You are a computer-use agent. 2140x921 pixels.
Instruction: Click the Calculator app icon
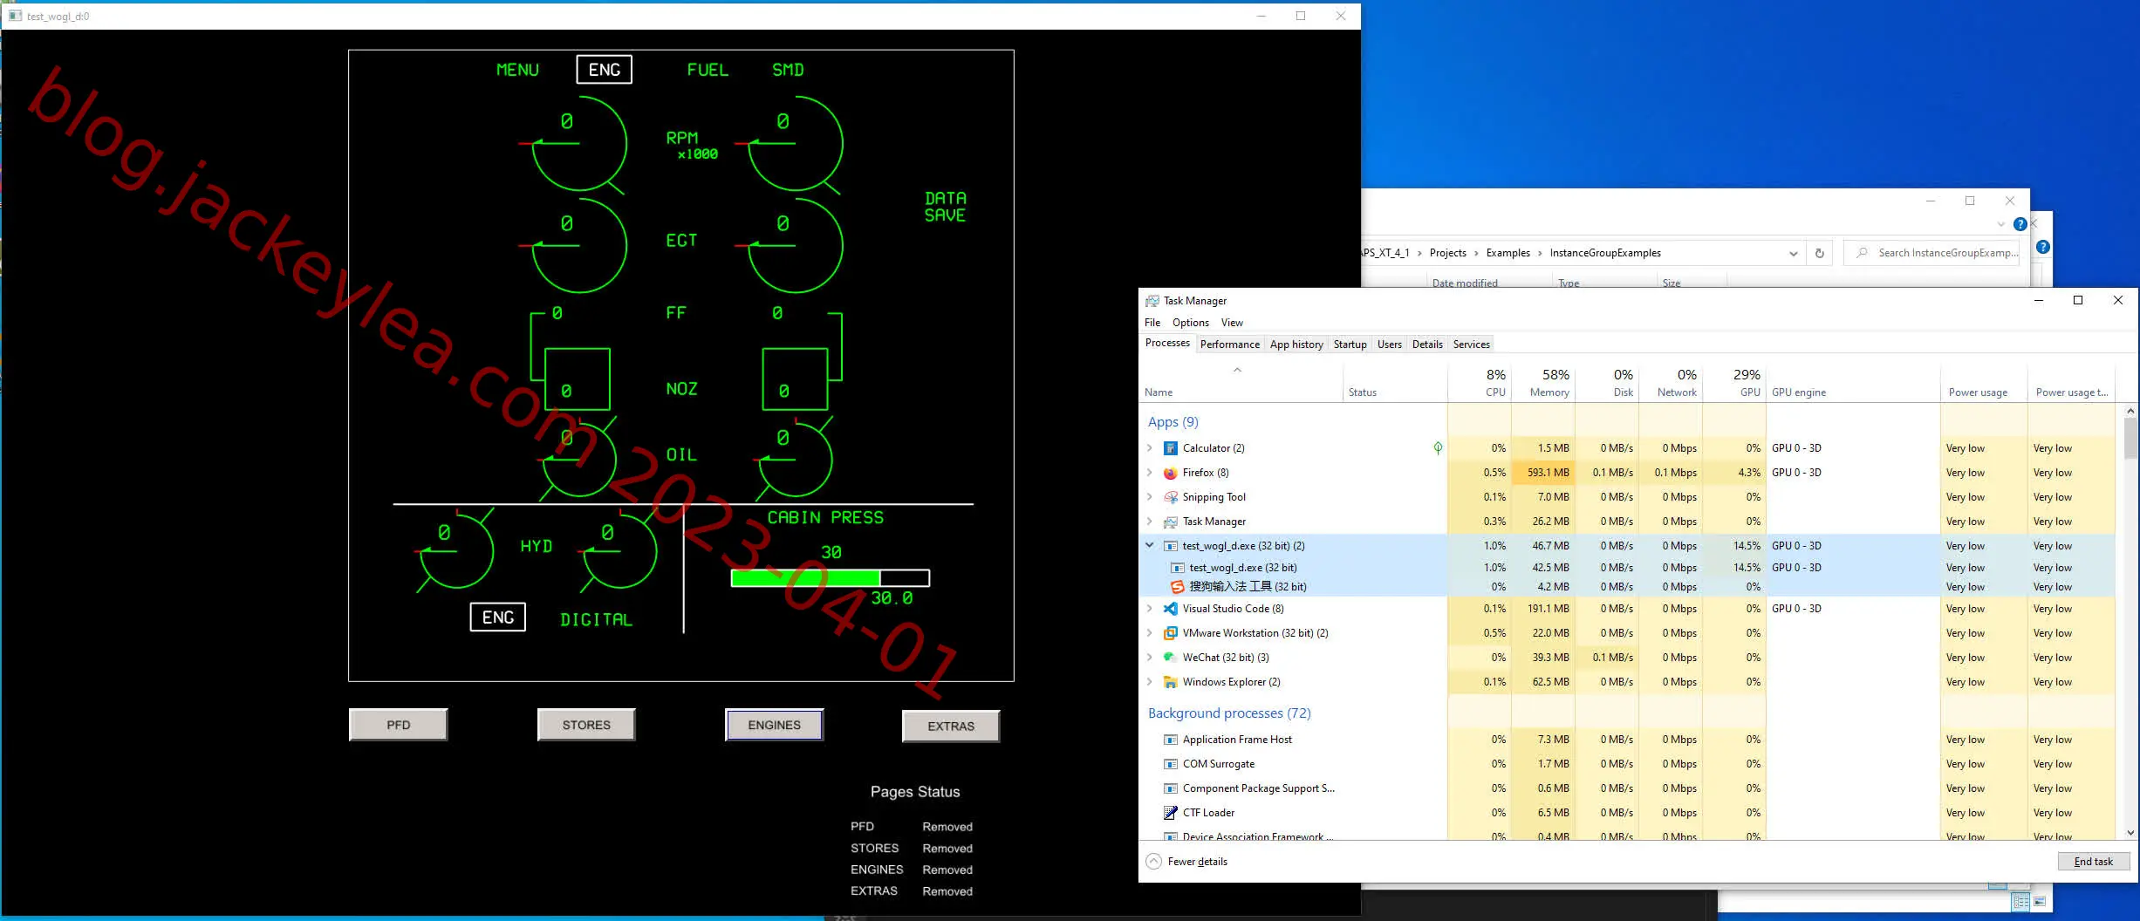[1171, 448]
